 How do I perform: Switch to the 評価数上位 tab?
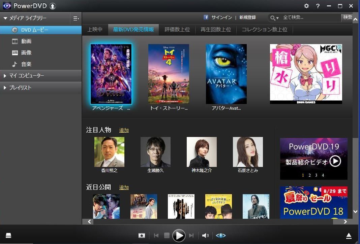pyautogui.click(x=177, y=30)
